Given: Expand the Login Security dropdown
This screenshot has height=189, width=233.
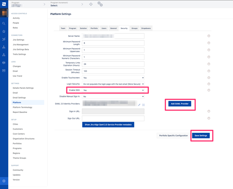Looking at the screenshot, I should coord(113,84).
